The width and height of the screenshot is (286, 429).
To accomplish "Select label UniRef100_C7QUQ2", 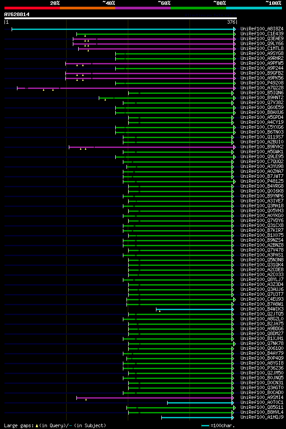I will coord(262,162).
